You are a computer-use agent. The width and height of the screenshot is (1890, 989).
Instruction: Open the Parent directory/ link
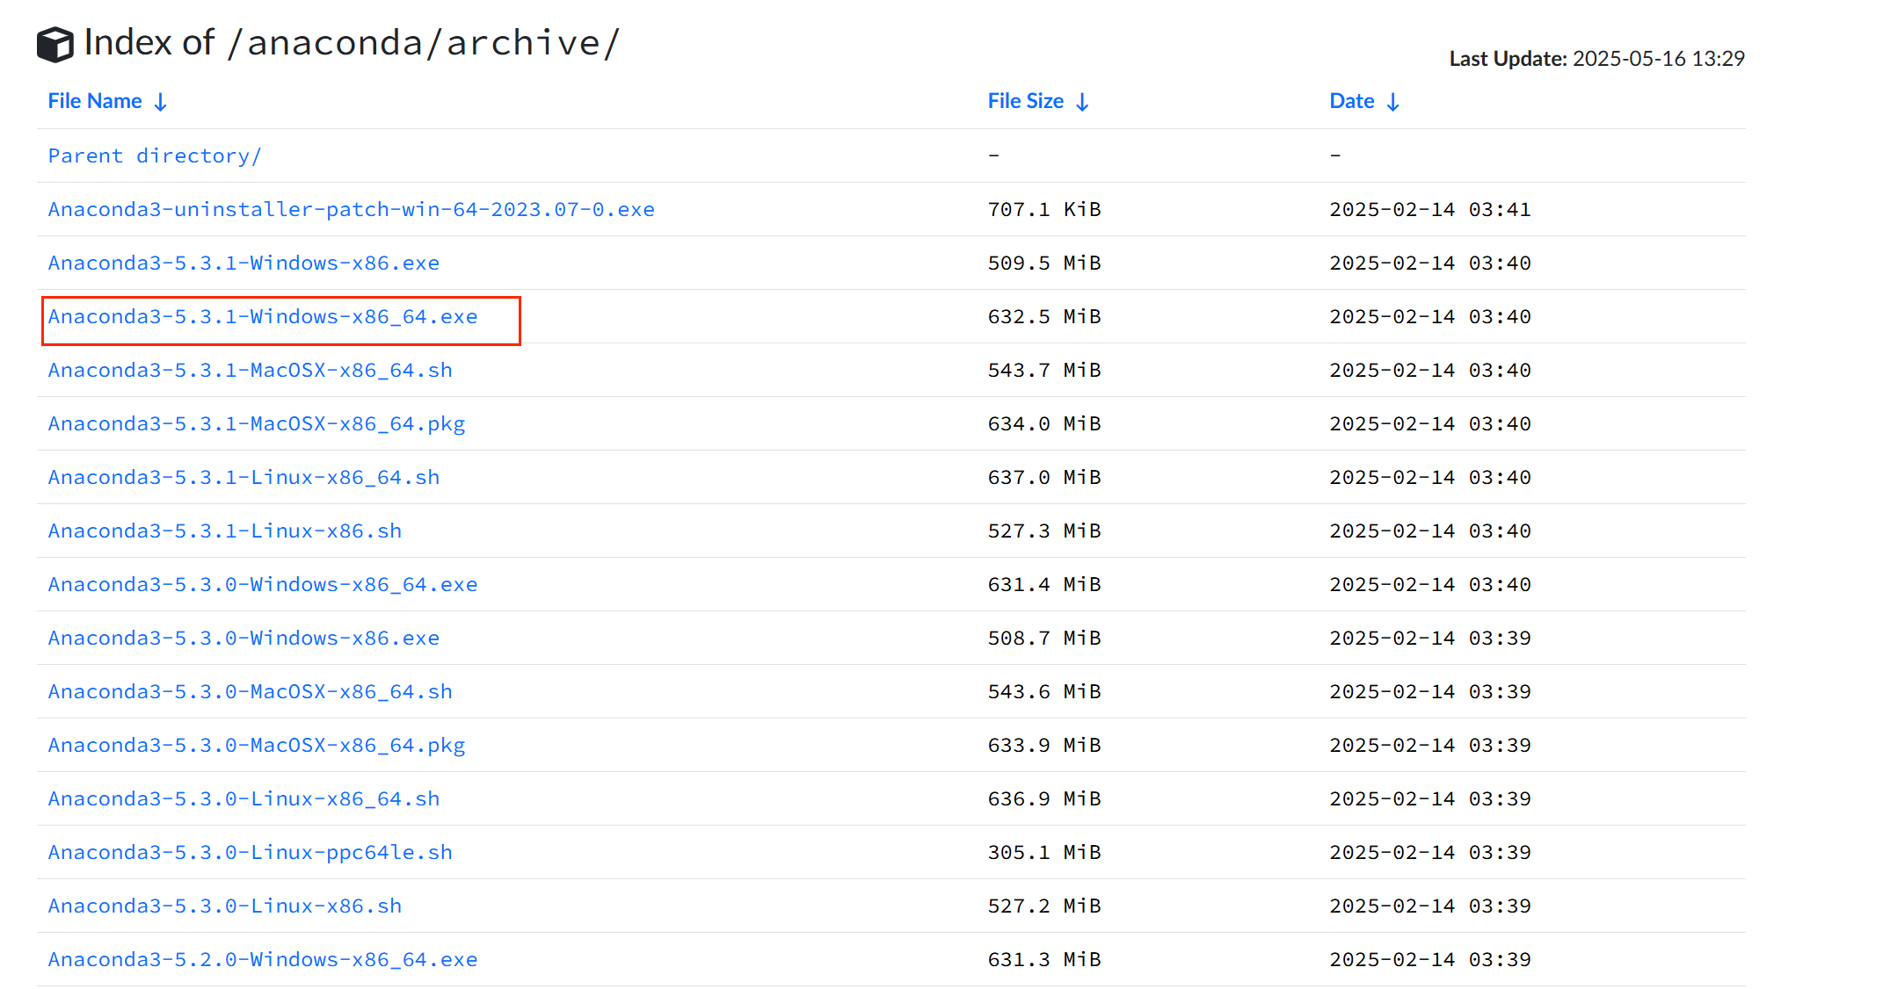(155, 155)
